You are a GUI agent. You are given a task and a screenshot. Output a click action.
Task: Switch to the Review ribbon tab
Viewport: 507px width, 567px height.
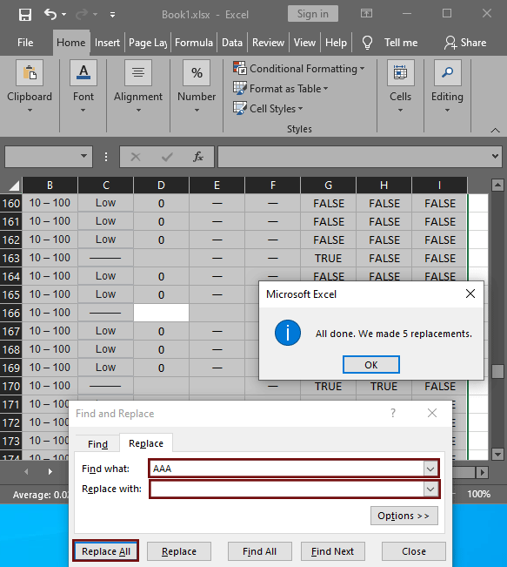[268, 43]
